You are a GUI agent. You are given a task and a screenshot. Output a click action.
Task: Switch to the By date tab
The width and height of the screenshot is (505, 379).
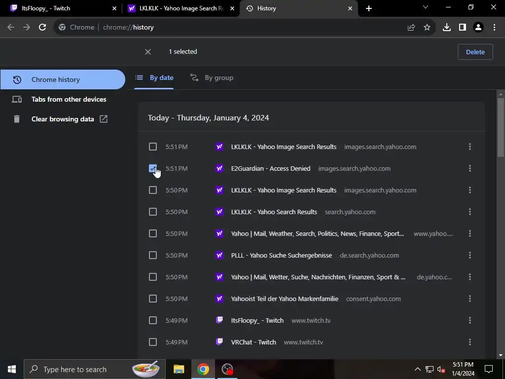154,77
